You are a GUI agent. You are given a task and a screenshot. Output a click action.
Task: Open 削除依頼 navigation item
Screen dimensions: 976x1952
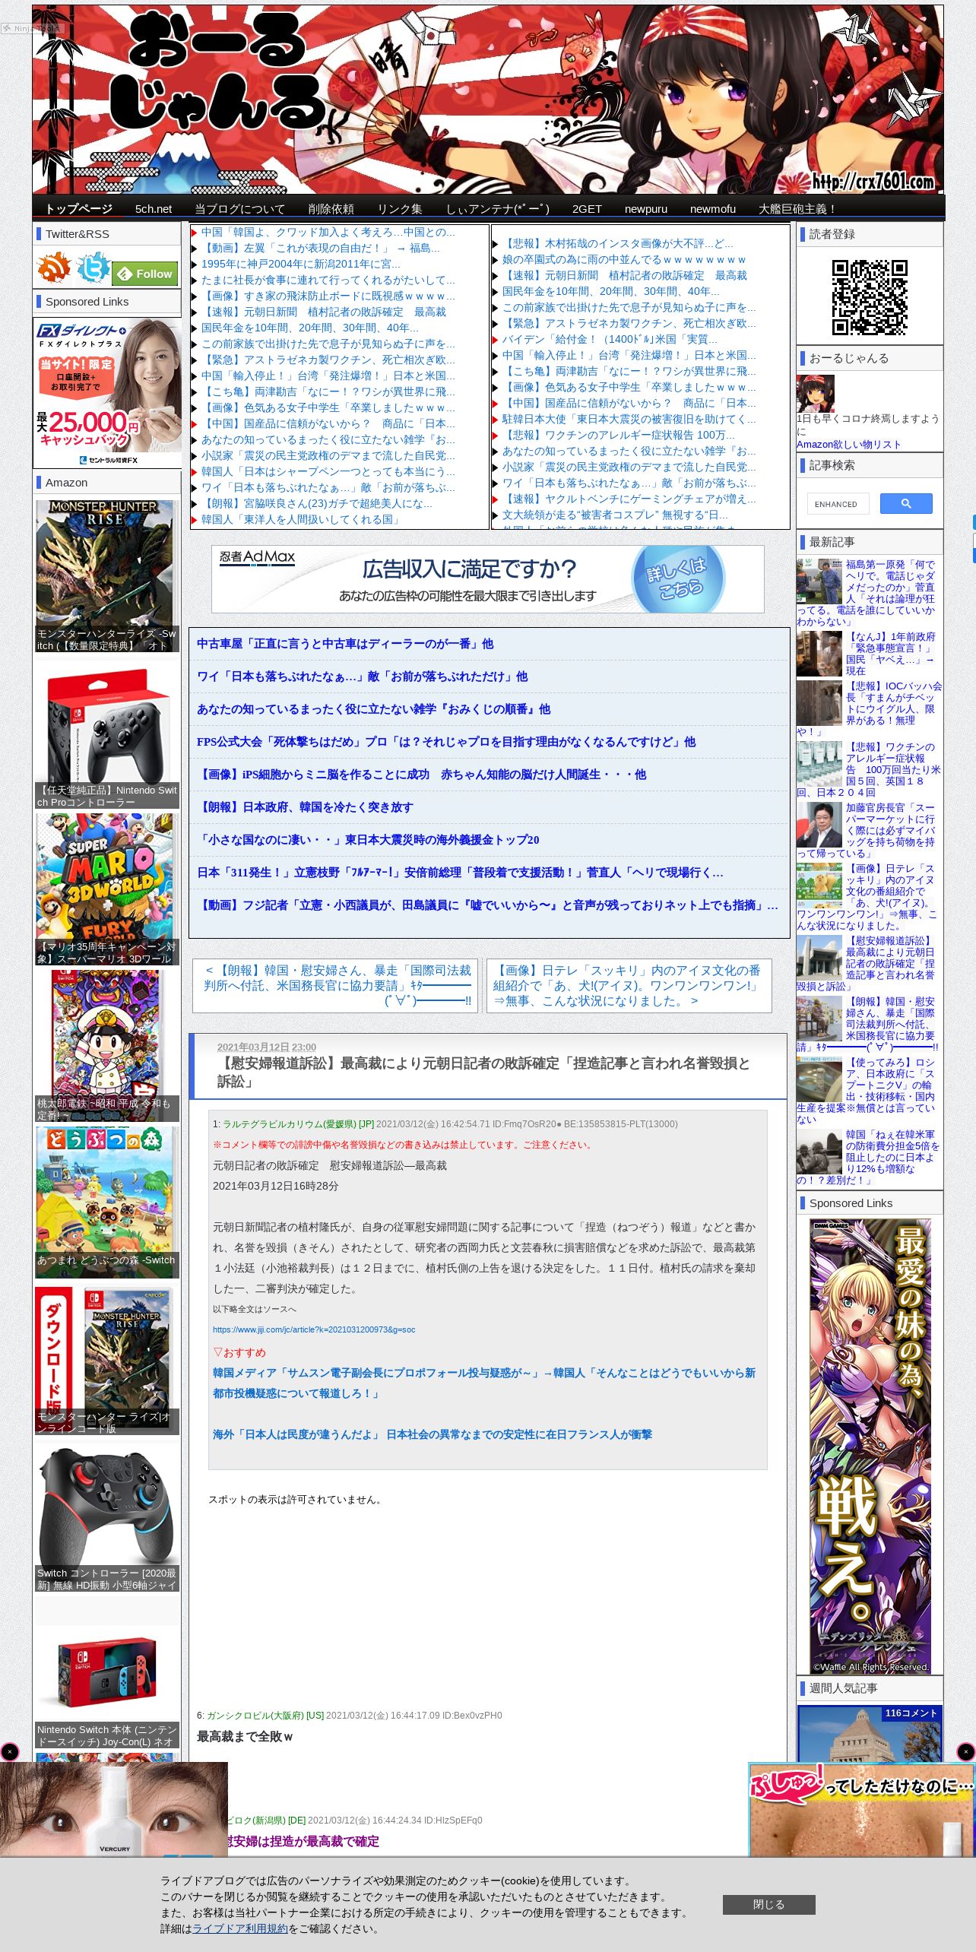[x=331, y=209]
